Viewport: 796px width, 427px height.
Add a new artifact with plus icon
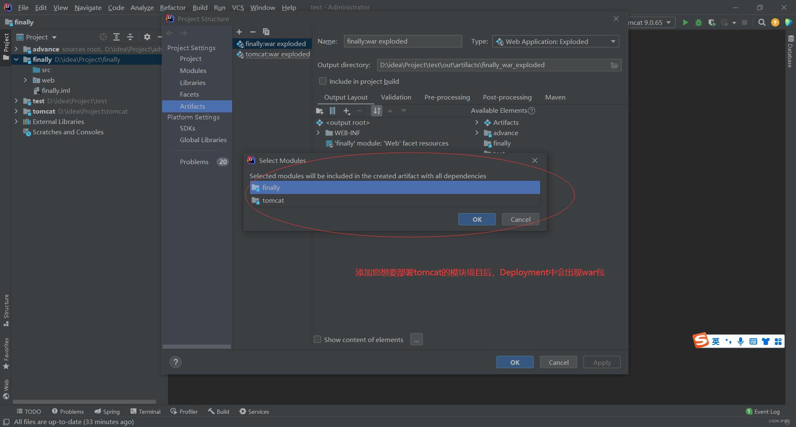click(x=239, y=32)
